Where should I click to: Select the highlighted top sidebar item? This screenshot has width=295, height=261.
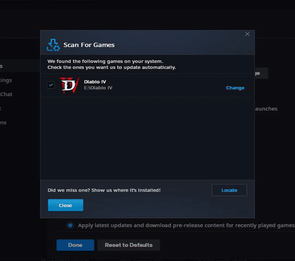coord(20,66)
